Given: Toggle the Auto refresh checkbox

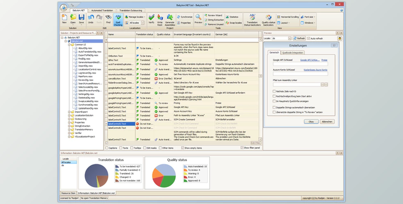Looking at the screenshot, I should (308, 39).
